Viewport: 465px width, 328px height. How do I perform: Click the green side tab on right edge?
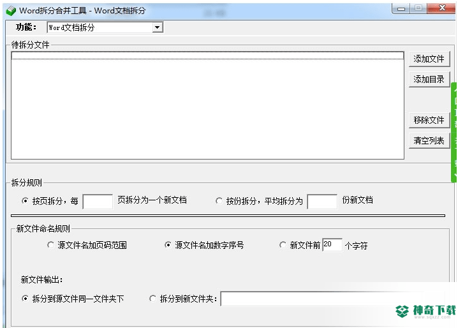pos(454,132)
